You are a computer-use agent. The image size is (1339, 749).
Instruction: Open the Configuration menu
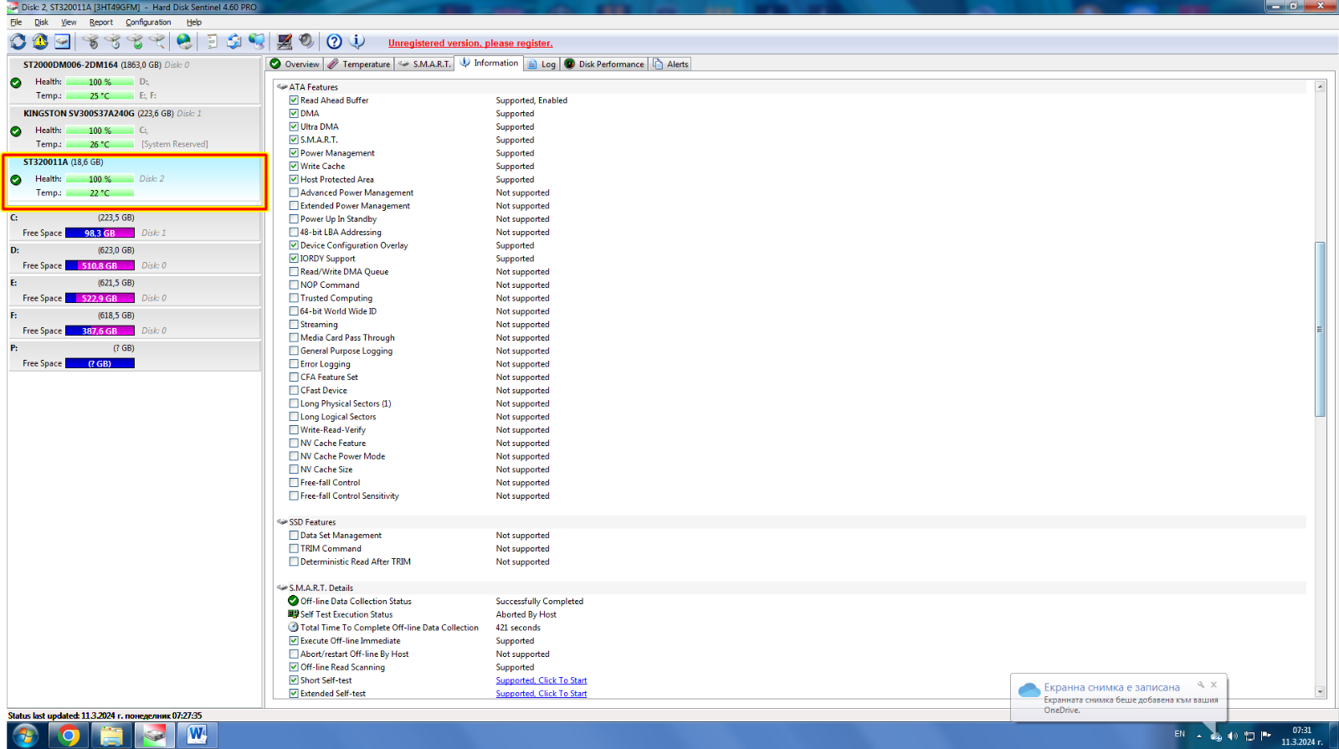(148, 23)
